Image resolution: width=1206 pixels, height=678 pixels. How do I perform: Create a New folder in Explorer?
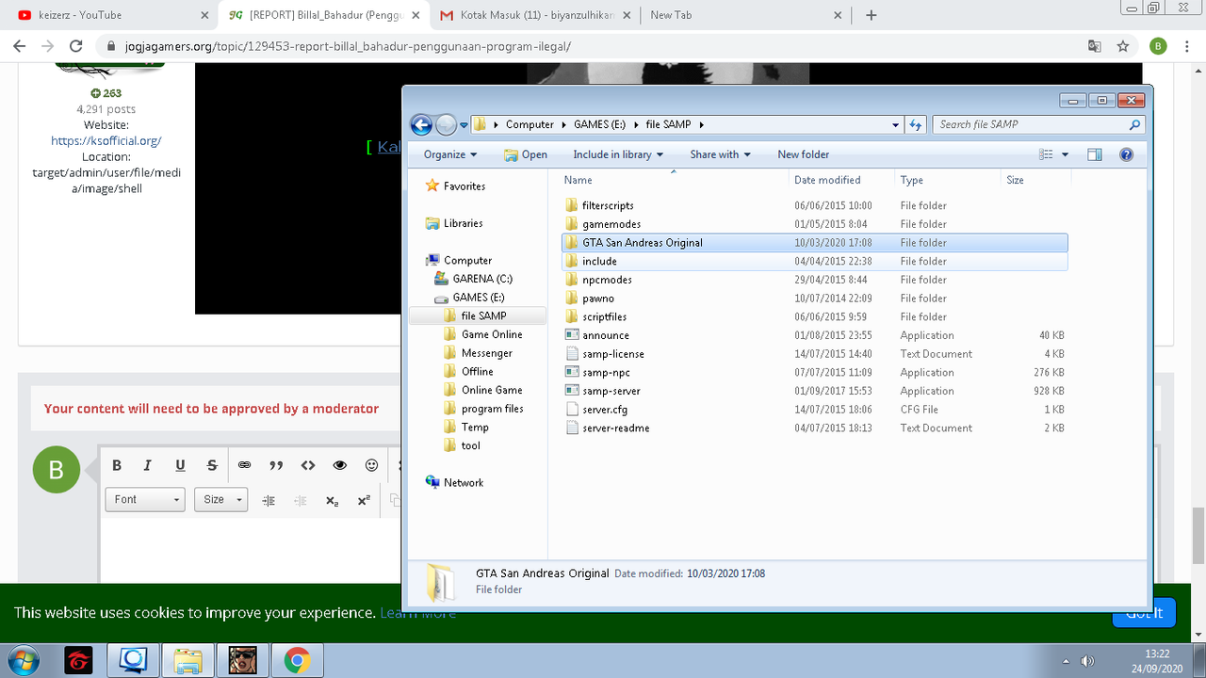tap(804, 154)
